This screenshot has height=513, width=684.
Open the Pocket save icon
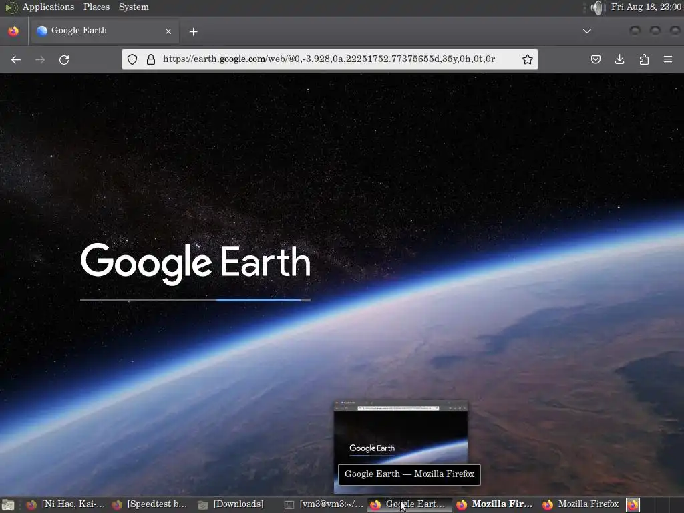(x=595, y=59)
